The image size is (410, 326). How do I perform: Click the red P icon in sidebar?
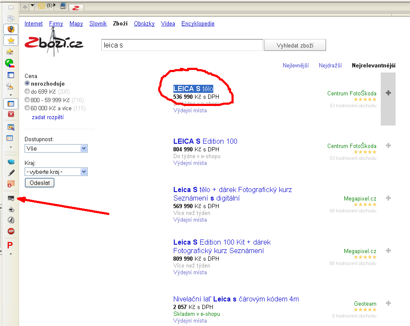(x=11, y=245)
